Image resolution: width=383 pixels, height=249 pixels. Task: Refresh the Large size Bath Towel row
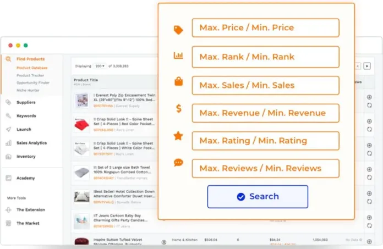click(x=369, y=178)
